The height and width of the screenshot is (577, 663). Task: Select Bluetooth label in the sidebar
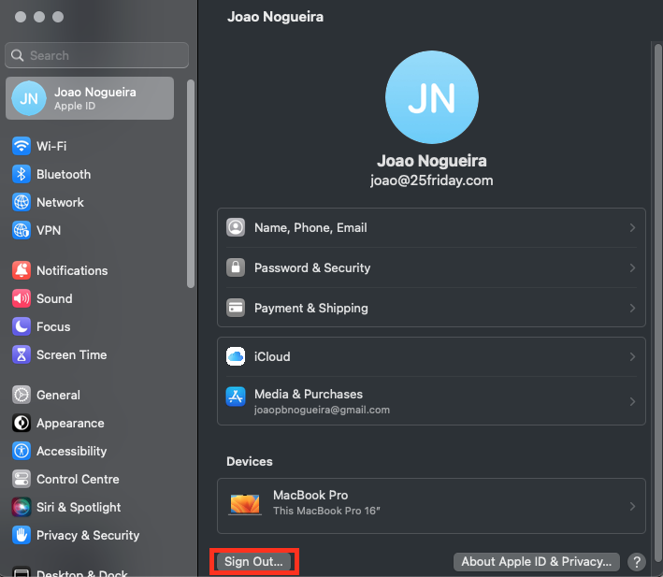(64, 174)
